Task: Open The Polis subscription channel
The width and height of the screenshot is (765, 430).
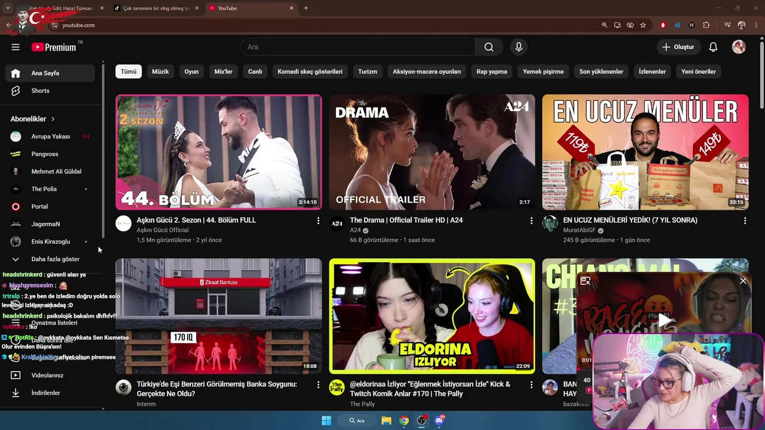Action: [x=50, y=189]
